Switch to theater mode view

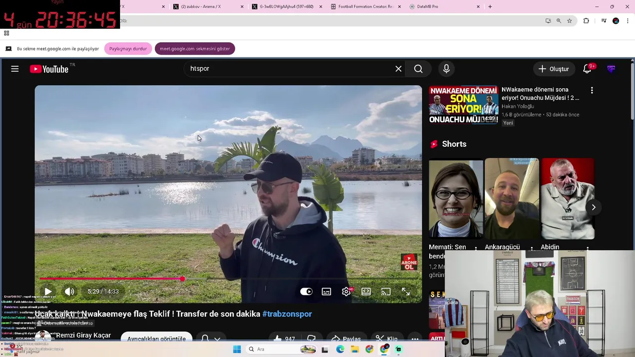point(366,292)
